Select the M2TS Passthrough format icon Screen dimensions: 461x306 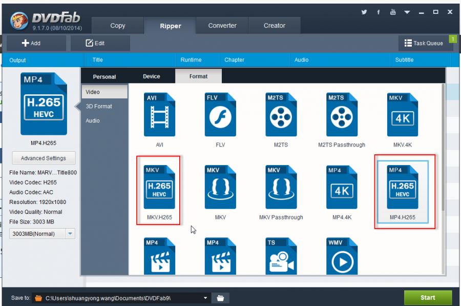coord(342,115)
